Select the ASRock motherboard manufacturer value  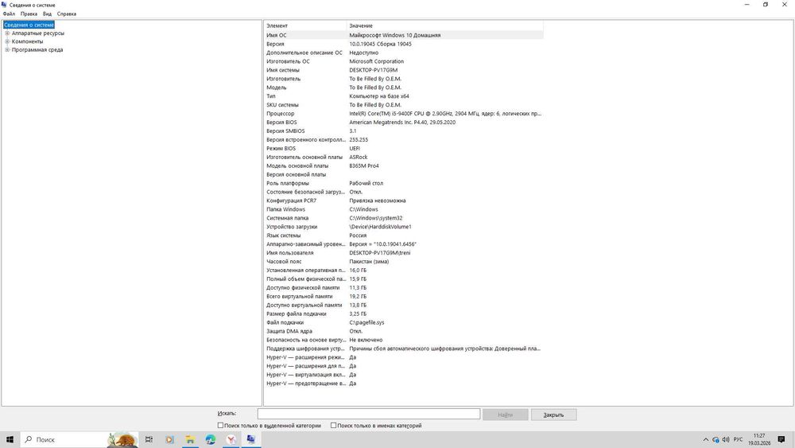pos(359,158)
